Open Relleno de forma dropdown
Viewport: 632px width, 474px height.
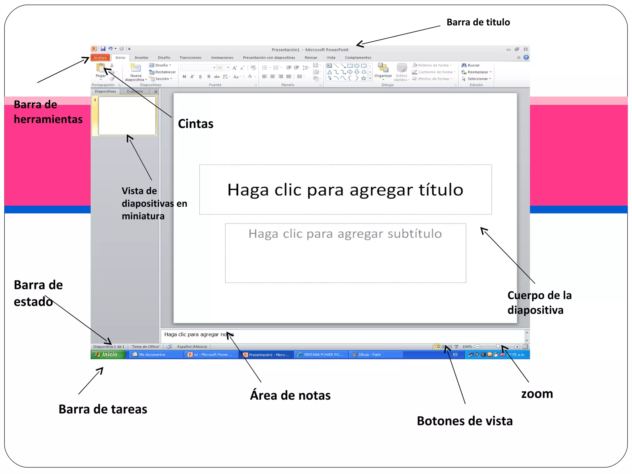432,65
